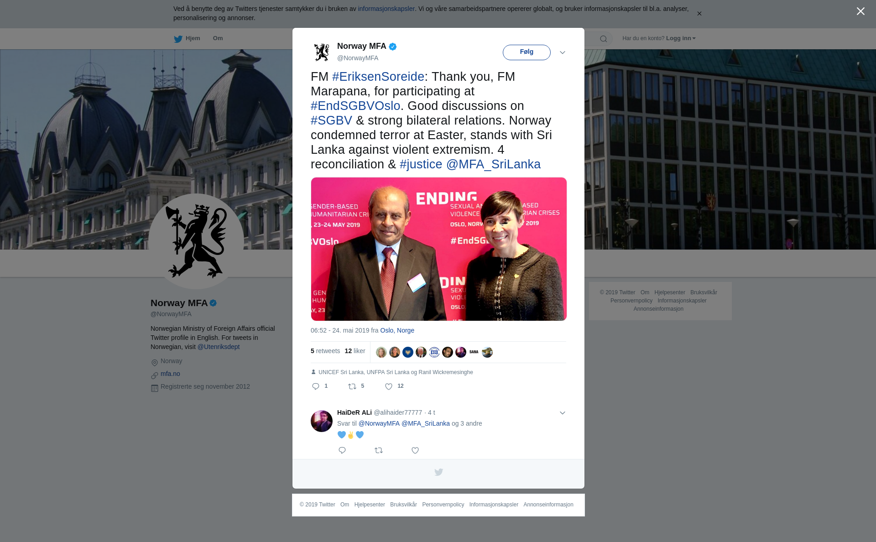
Task: Go to the Hjem tab
Action: 187,38
